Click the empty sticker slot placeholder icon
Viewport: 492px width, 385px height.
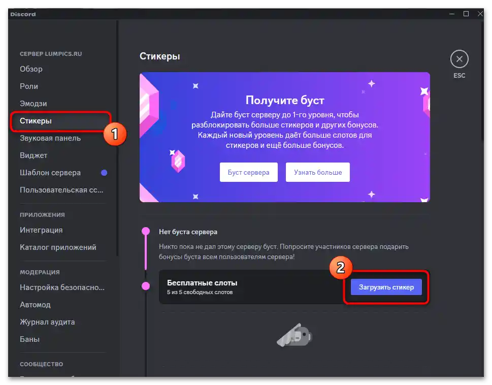[294, 335]
